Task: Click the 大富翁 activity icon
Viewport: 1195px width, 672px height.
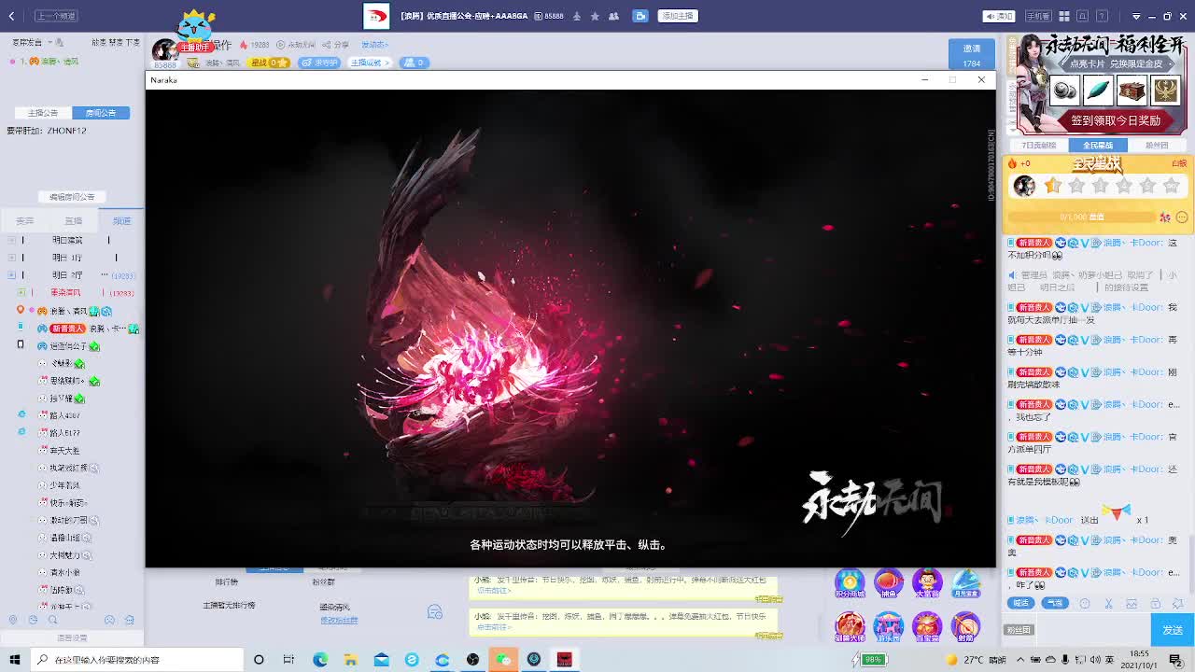Action: tap(927, 584)
